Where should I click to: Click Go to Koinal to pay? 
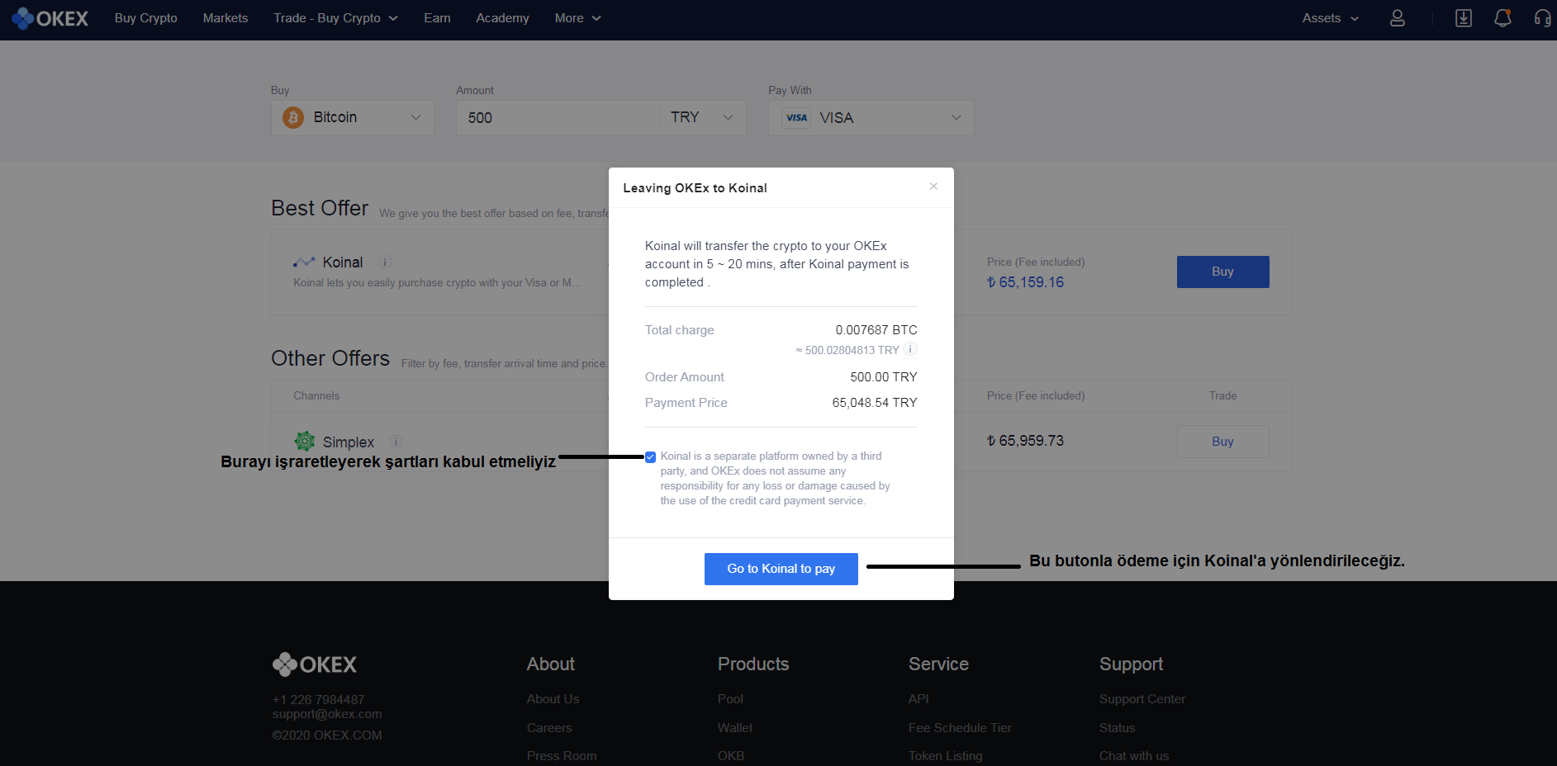click(x=781, y=569)
